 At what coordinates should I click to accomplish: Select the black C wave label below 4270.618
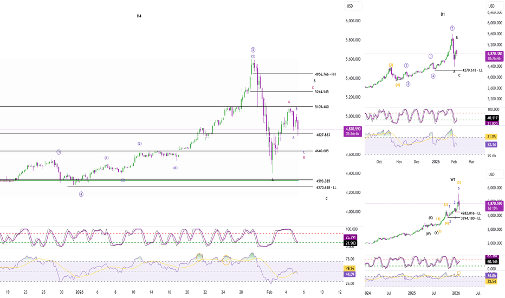coord(326,199)
